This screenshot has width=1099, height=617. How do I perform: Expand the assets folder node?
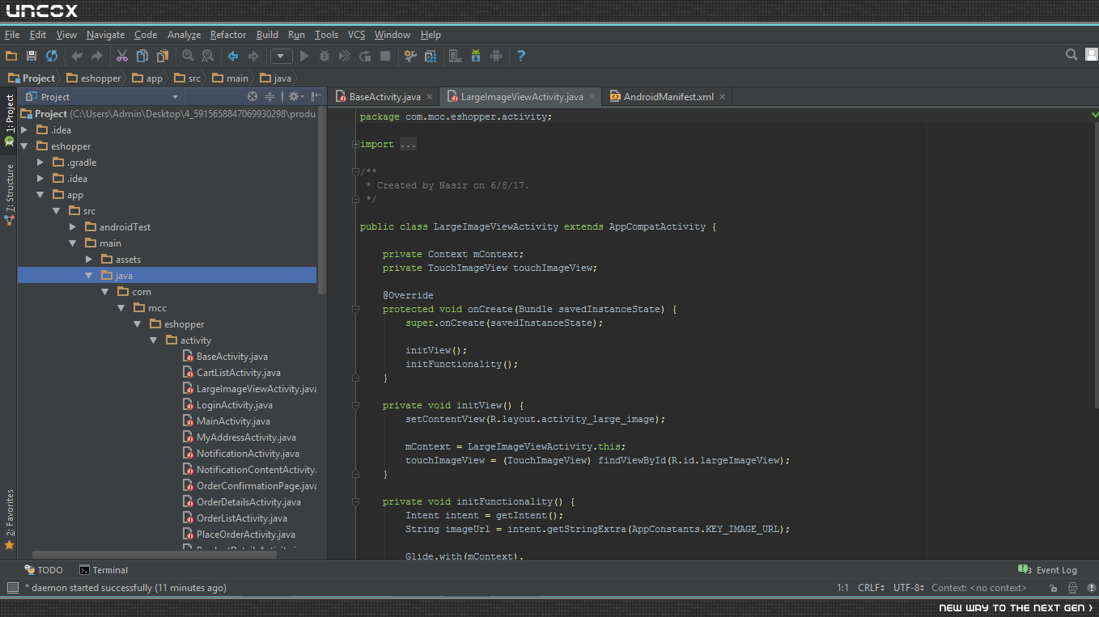click(89, 260)
